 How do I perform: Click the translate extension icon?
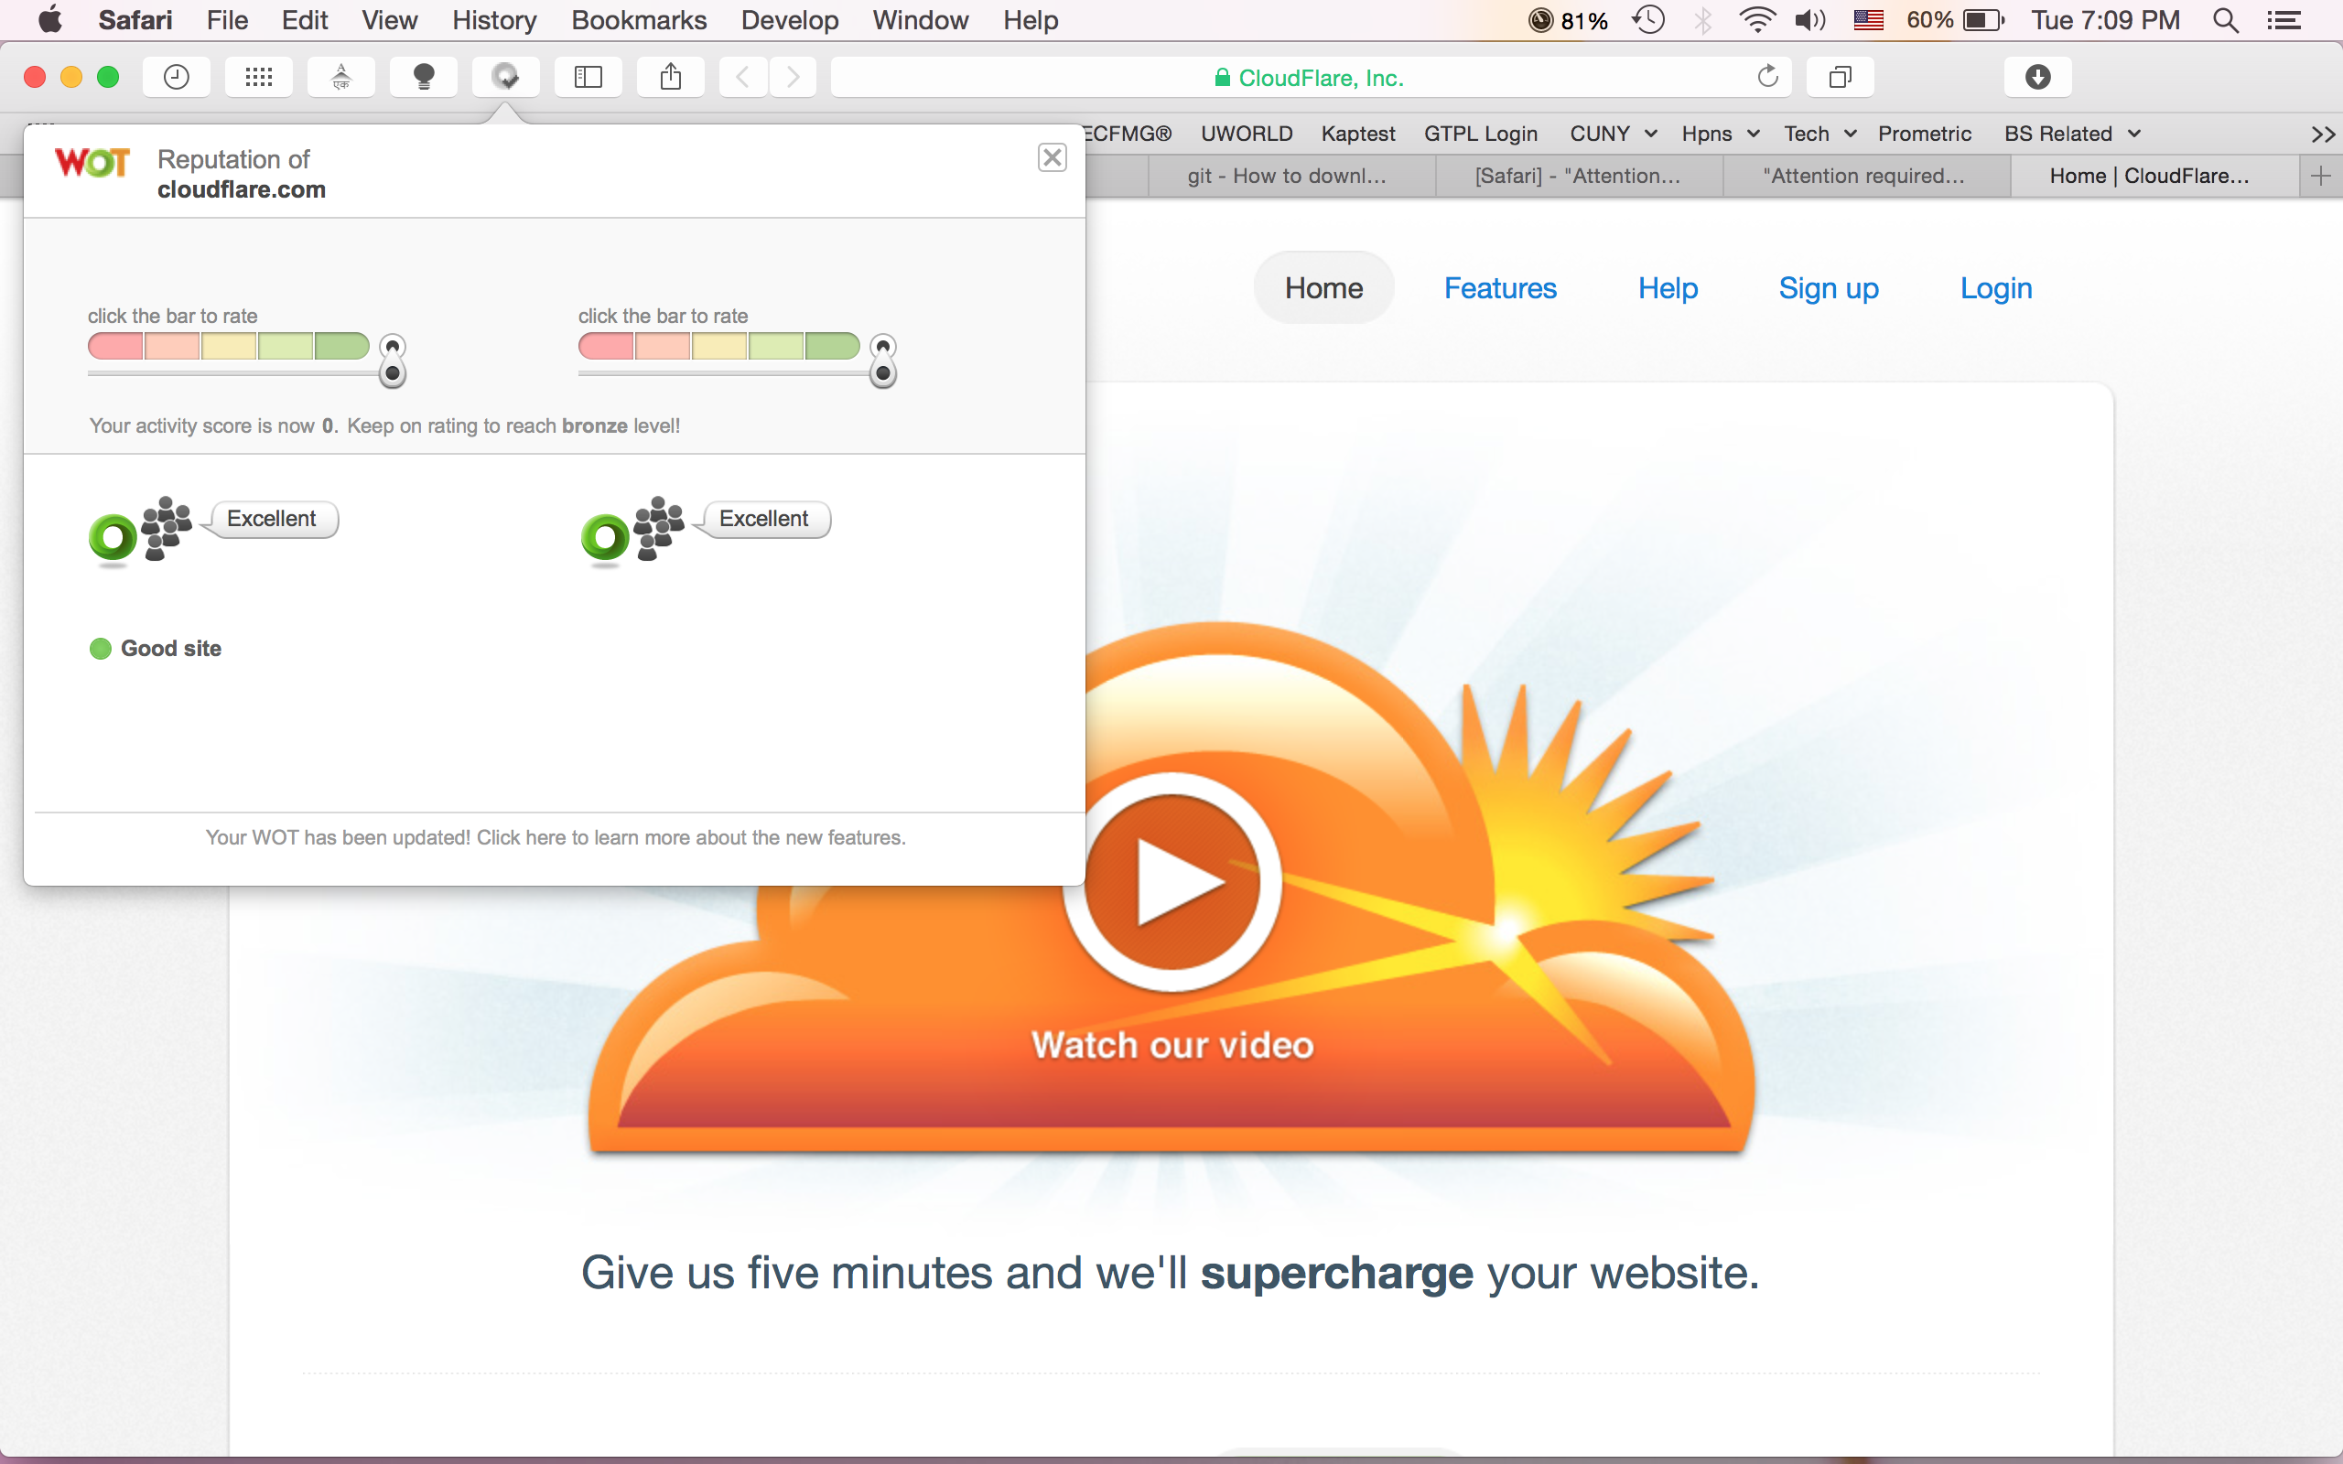[340, 77]
